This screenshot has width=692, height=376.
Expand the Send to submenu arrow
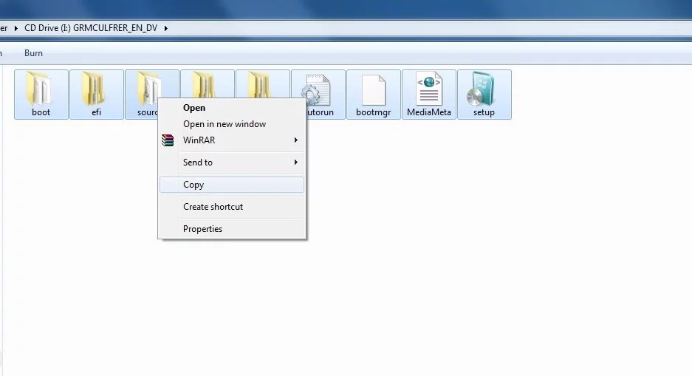click(x=296, y=163)
